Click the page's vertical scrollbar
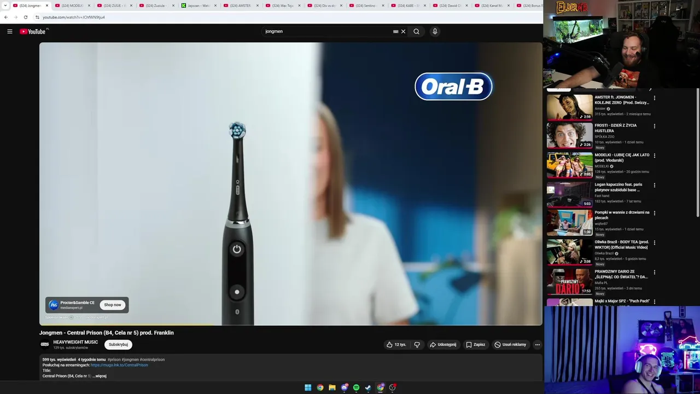Image resolution: width=700 pixels, height=394 pixels. click(697, 153)
